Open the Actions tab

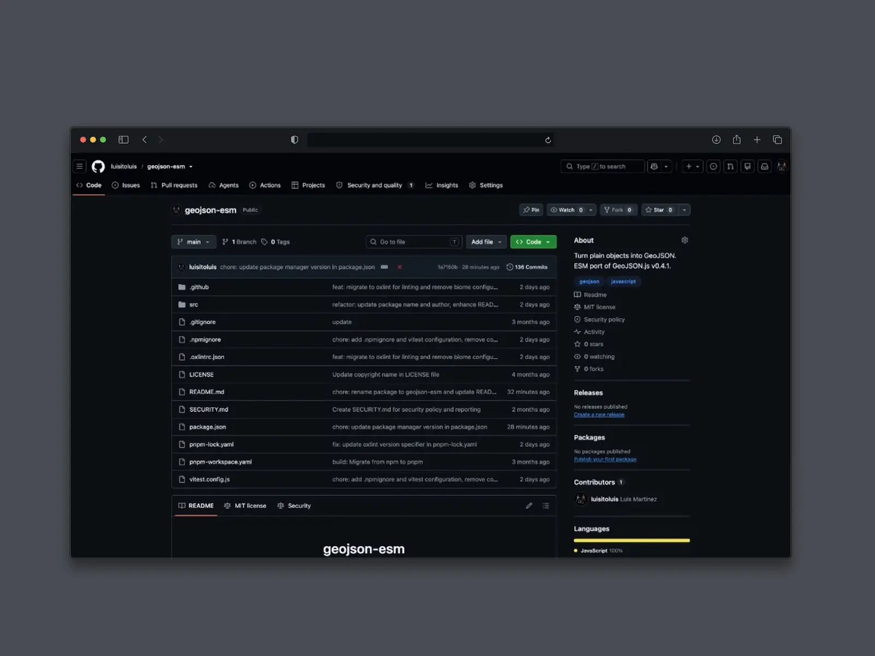coord(265,185)
